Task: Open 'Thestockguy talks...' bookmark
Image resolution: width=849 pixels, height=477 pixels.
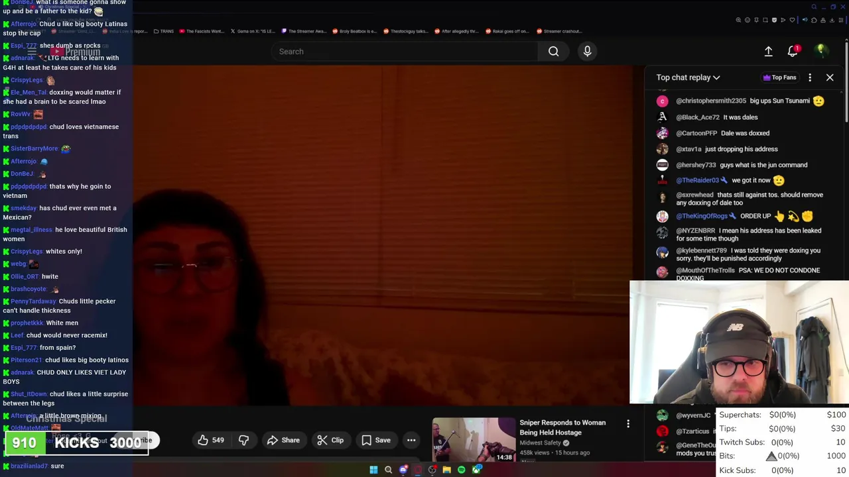Action: tap(405, 31)
